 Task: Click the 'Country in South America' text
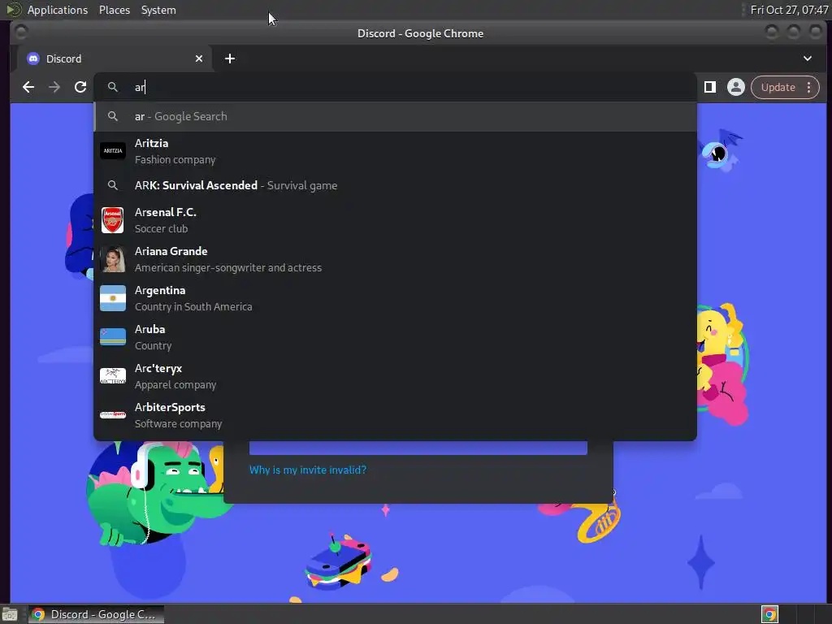point(193,306)
